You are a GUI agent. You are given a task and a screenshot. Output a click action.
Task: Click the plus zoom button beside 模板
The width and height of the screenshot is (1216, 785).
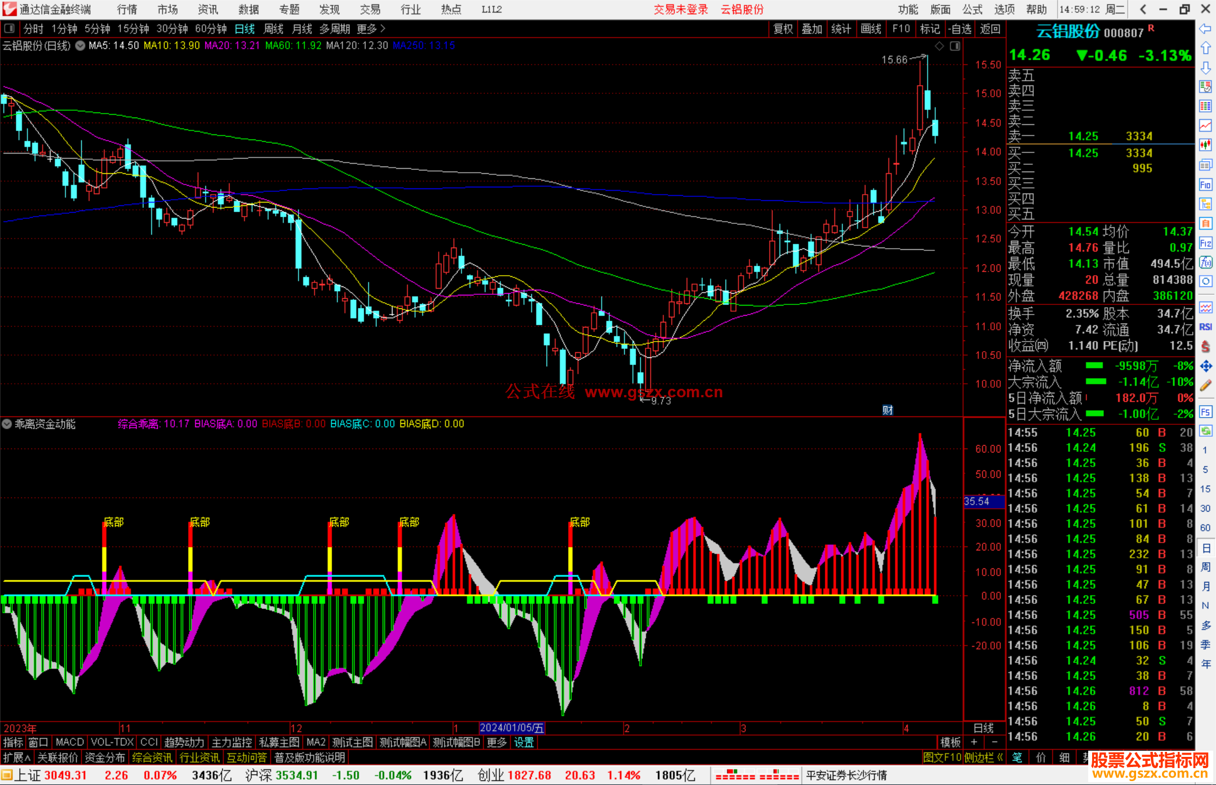pyautogui.click(x=974, y=742)
